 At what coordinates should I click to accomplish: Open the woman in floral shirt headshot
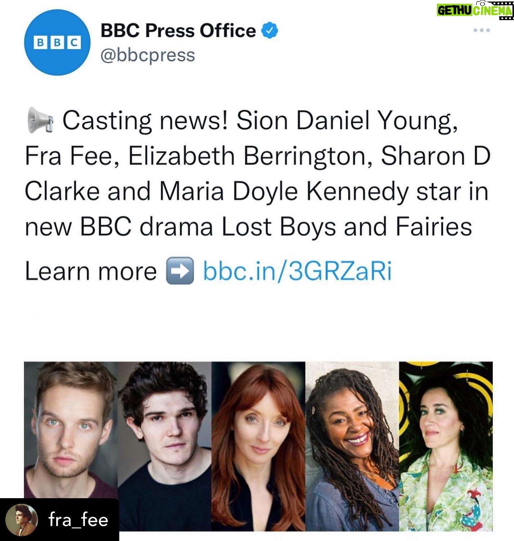pos(446,446)
